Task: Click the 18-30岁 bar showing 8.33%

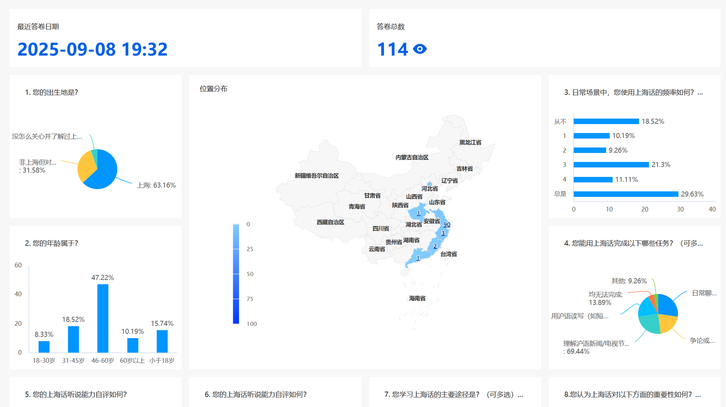Action: [x=44, y=347]
